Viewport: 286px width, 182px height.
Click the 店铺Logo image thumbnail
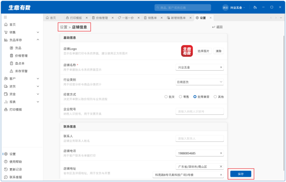187,51
